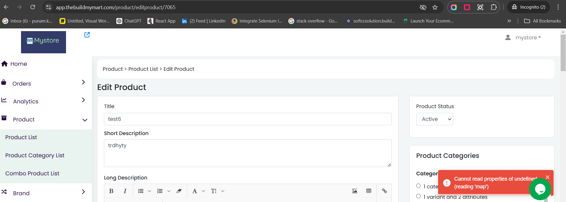The height and width of the screenshot is (202, 566).
Task: Toggle italic formatting in editor
Action: [125, 191]
